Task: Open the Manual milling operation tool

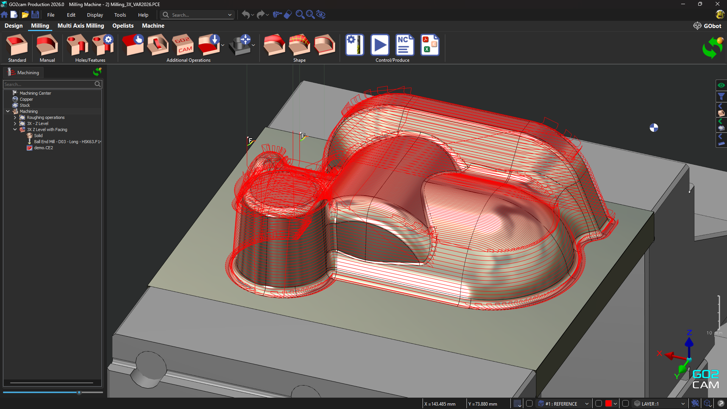Action: pyautogui.click(x=46, y=45)
